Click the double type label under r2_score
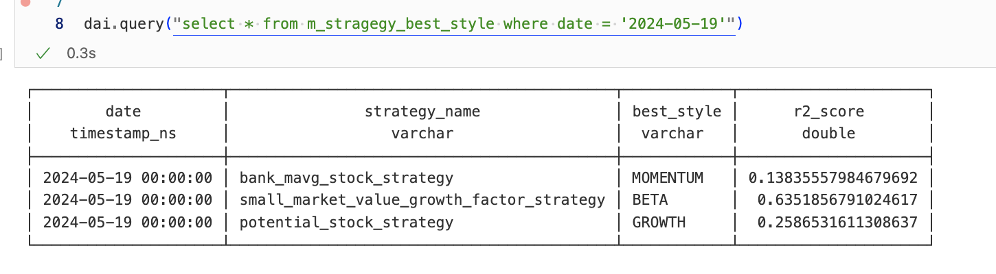This screenshot has width=996, height=274. click(x=828, y=134)
